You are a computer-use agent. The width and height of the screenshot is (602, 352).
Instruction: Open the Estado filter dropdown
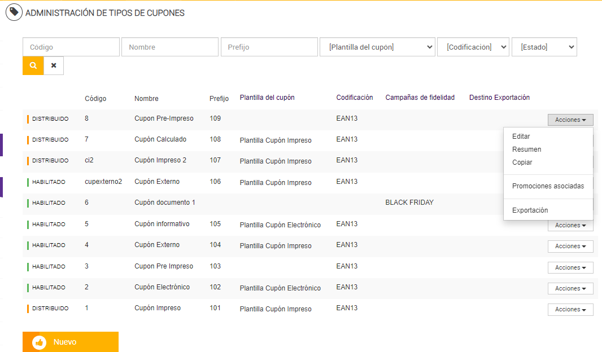(544, 47)
